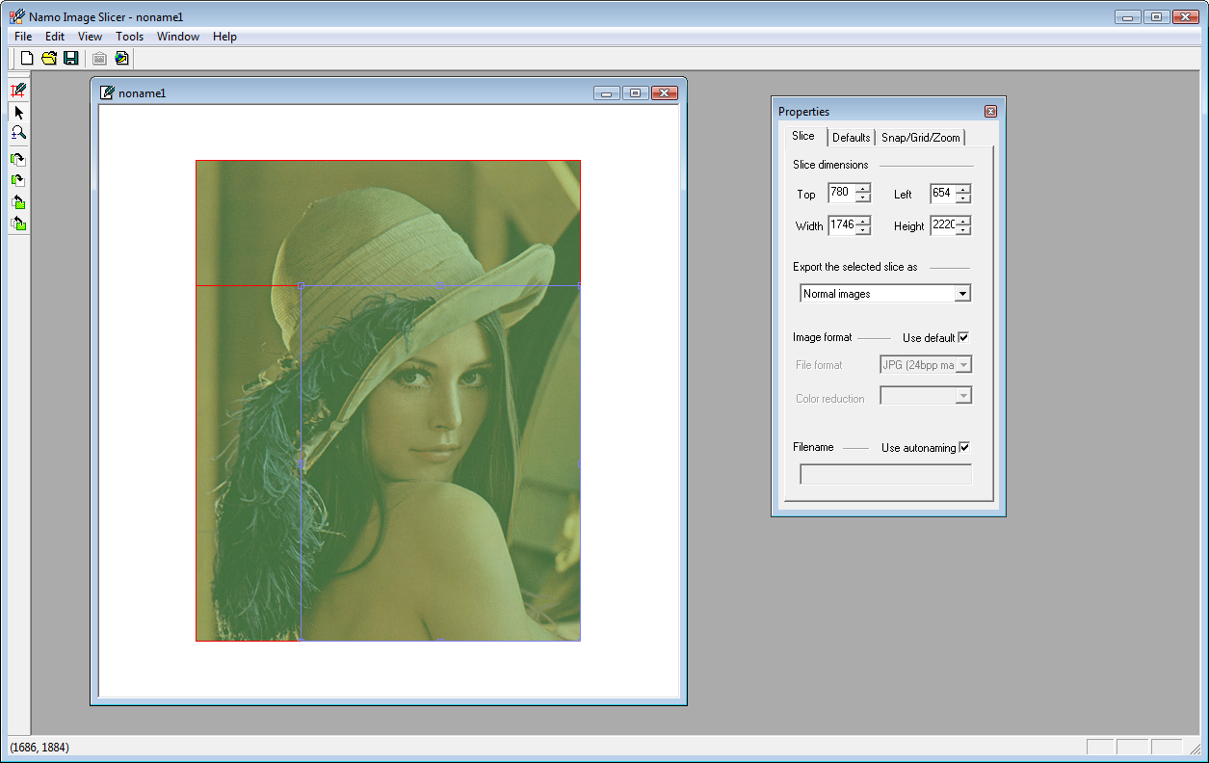This screenshot has height=763, width=1209.
Task: Increase the Width value with up arrow
Action: tap(862, 221)
